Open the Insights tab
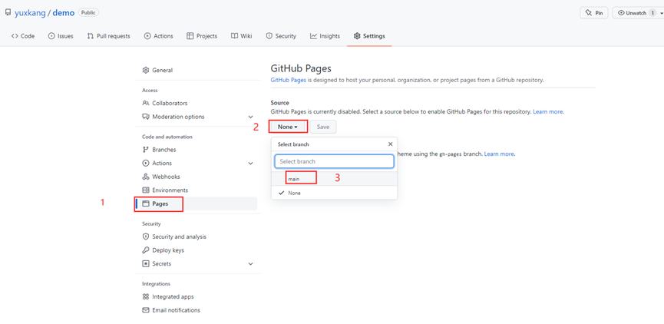The image size is (664, 324). pyautogui.click(x=325, y=36)
